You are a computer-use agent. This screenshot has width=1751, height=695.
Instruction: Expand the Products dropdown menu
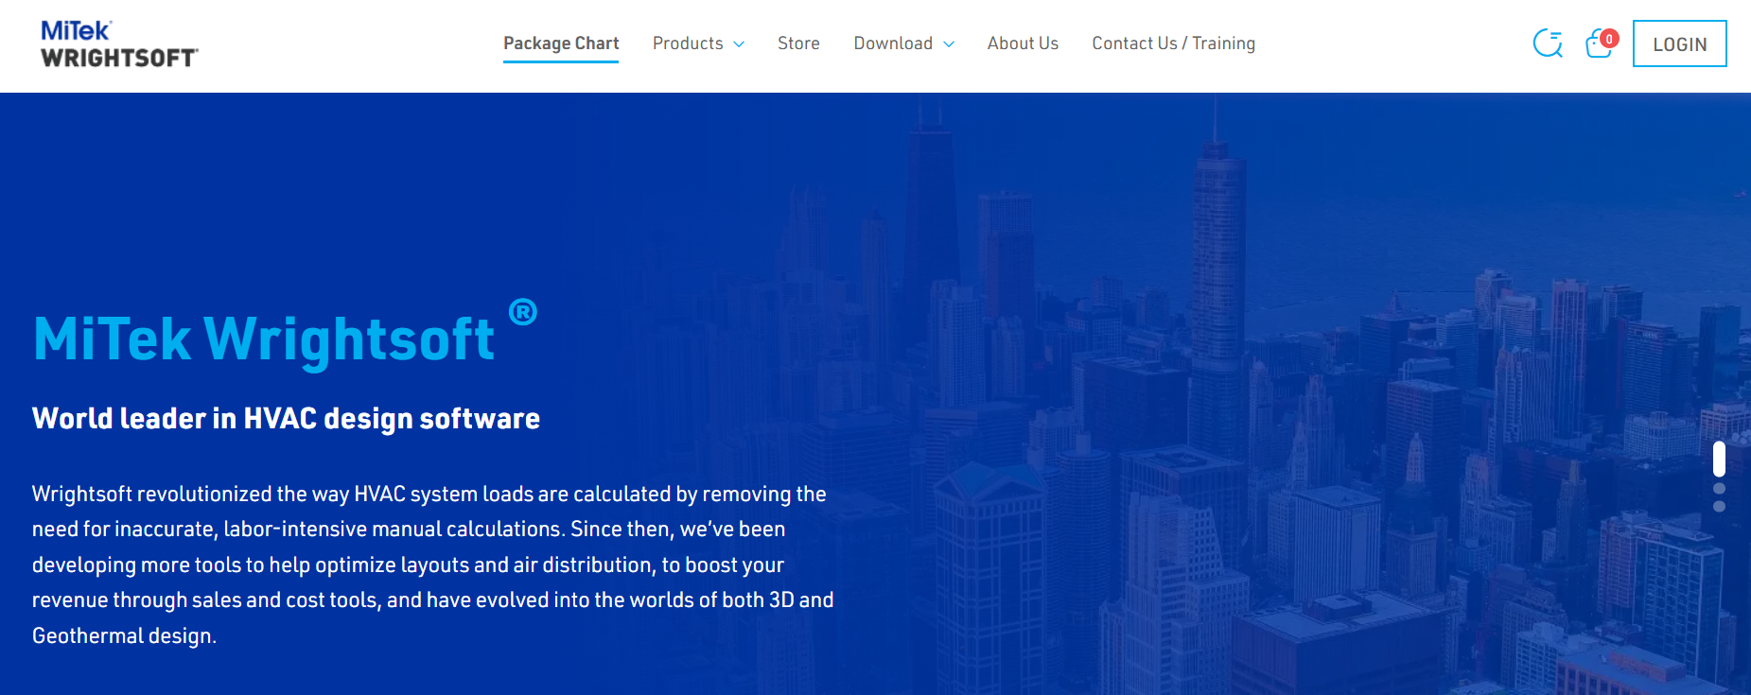pos(698,43)
